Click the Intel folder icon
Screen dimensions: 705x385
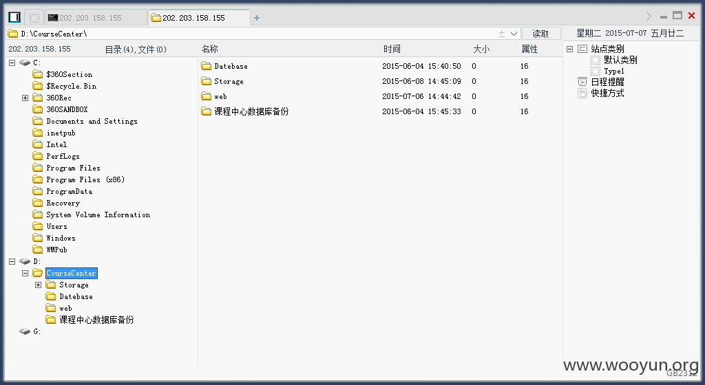[x=38, y=144]
